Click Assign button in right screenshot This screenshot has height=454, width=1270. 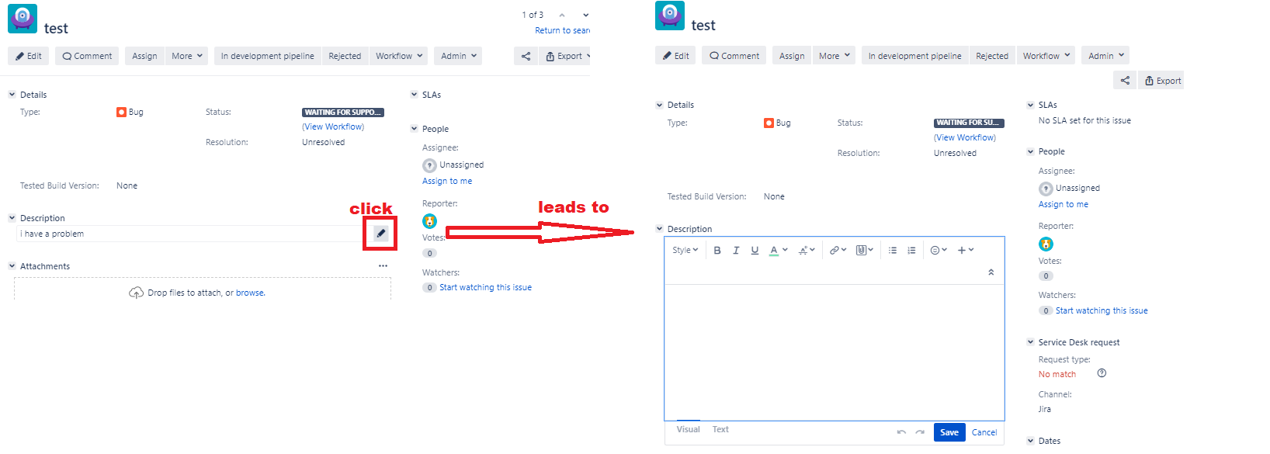point(792,56)
